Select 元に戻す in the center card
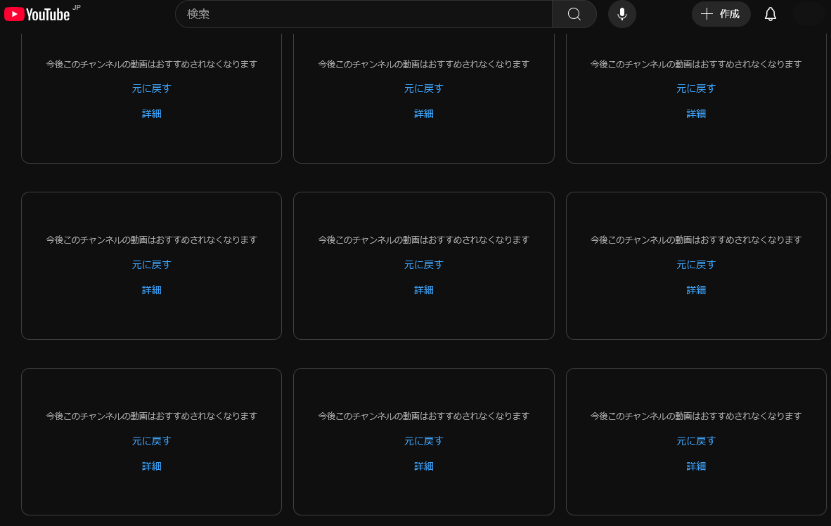Screen dimensions: 831x526 click(423, 265)
